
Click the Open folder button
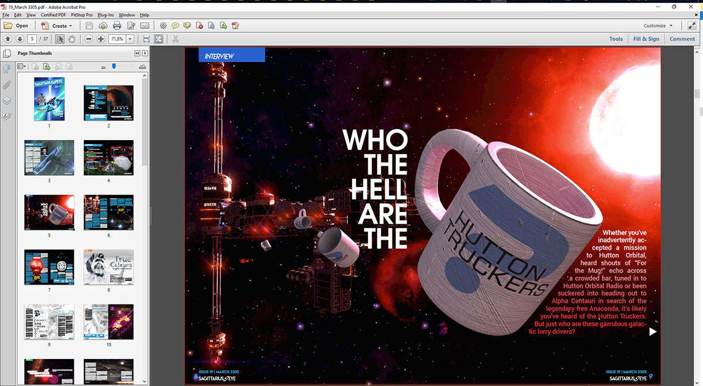(x=16, y=26)
